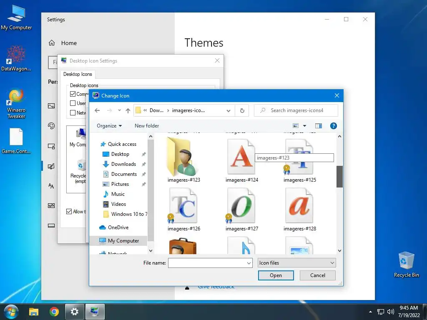Click the Search imageres-icons4 field
Screen dimensions: 427x320
[296, 110]
